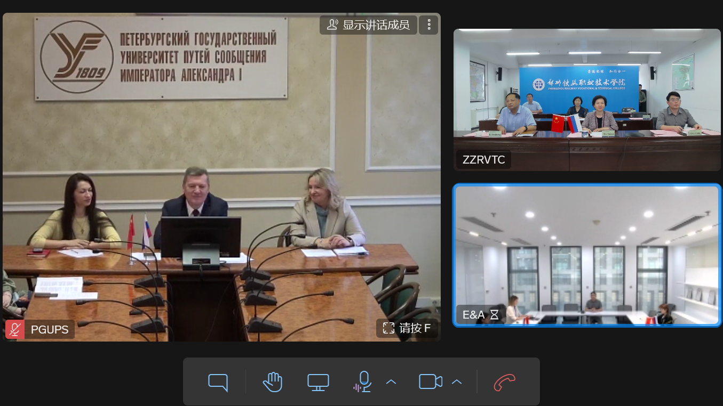Click the ZZRVTC name label
The width and height of the screenshot is (723, 406).
point(483,160)
